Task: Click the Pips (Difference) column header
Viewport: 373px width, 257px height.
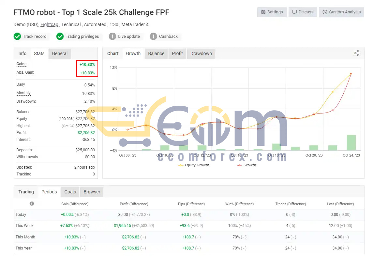Action: (191, 204)
